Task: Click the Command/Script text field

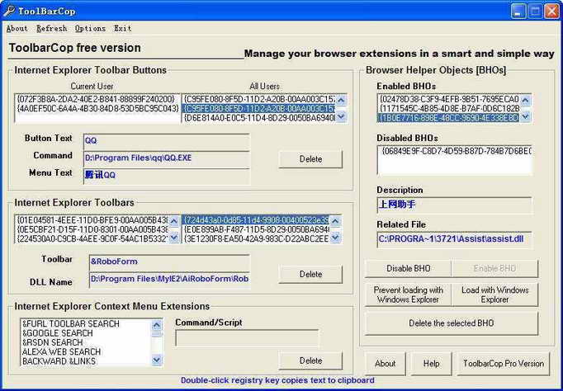Action: pos(246,337)
